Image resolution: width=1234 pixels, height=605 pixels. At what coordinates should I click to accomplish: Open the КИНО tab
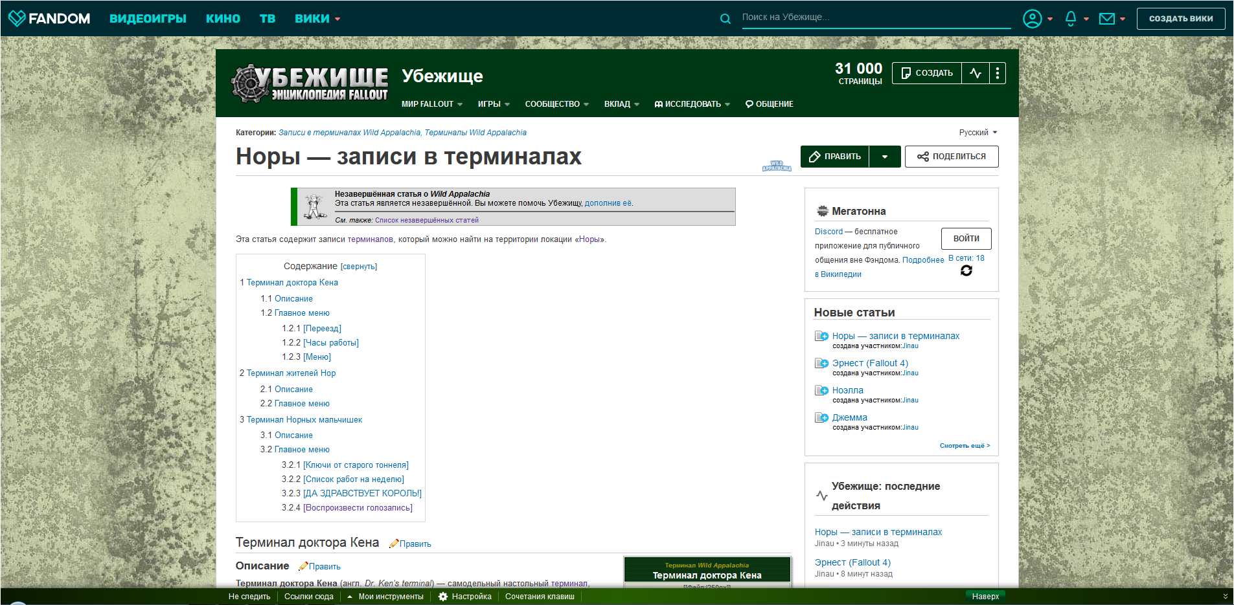click(223, 19)
